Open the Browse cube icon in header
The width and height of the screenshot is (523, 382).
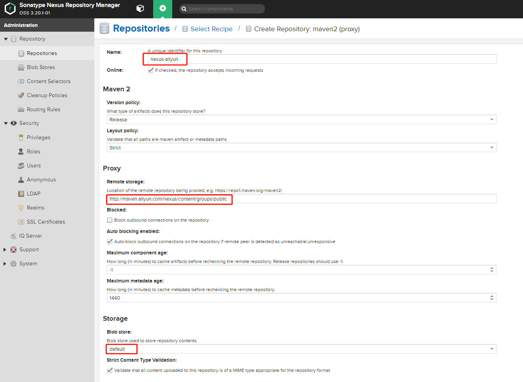(x=140, y=9)
